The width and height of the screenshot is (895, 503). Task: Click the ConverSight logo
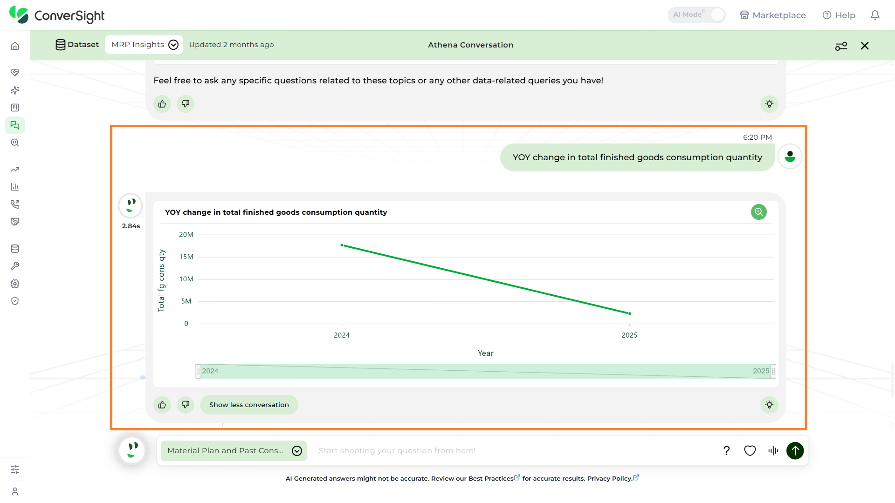57,15
